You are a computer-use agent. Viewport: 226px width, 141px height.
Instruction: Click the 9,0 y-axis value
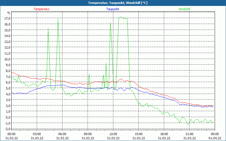coord(8,65)
